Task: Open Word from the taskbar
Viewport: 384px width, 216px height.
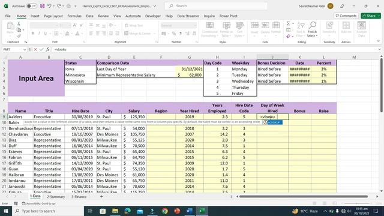Action: coord(190,211)
